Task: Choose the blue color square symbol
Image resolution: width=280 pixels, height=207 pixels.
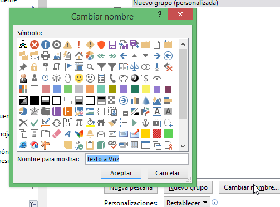Action: pyautogui.click(x=57, y=89)
